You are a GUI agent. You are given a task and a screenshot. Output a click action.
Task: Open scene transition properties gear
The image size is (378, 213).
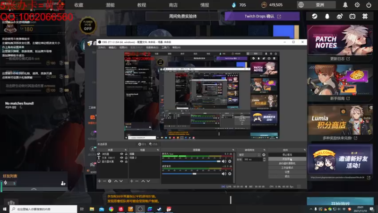pyautogui.click(x=264, y=155)
